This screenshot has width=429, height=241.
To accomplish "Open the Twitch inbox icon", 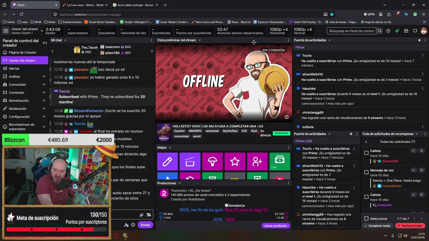I will 406,31.
